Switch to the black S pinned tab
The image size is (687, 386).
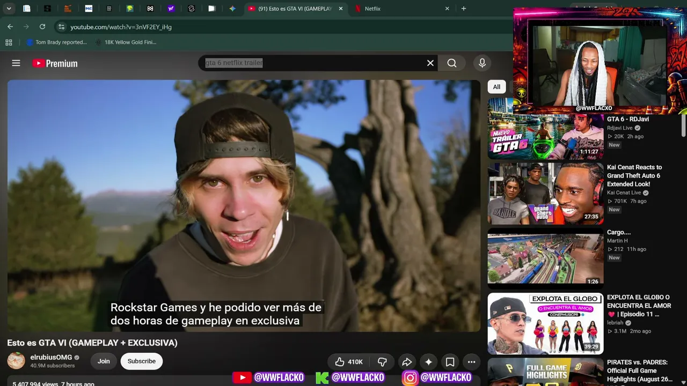[47, 9]
